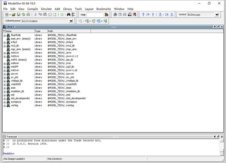This screenshot has width=226, height=163.
Task: Close the Library panel
Action: click(222, 27)
